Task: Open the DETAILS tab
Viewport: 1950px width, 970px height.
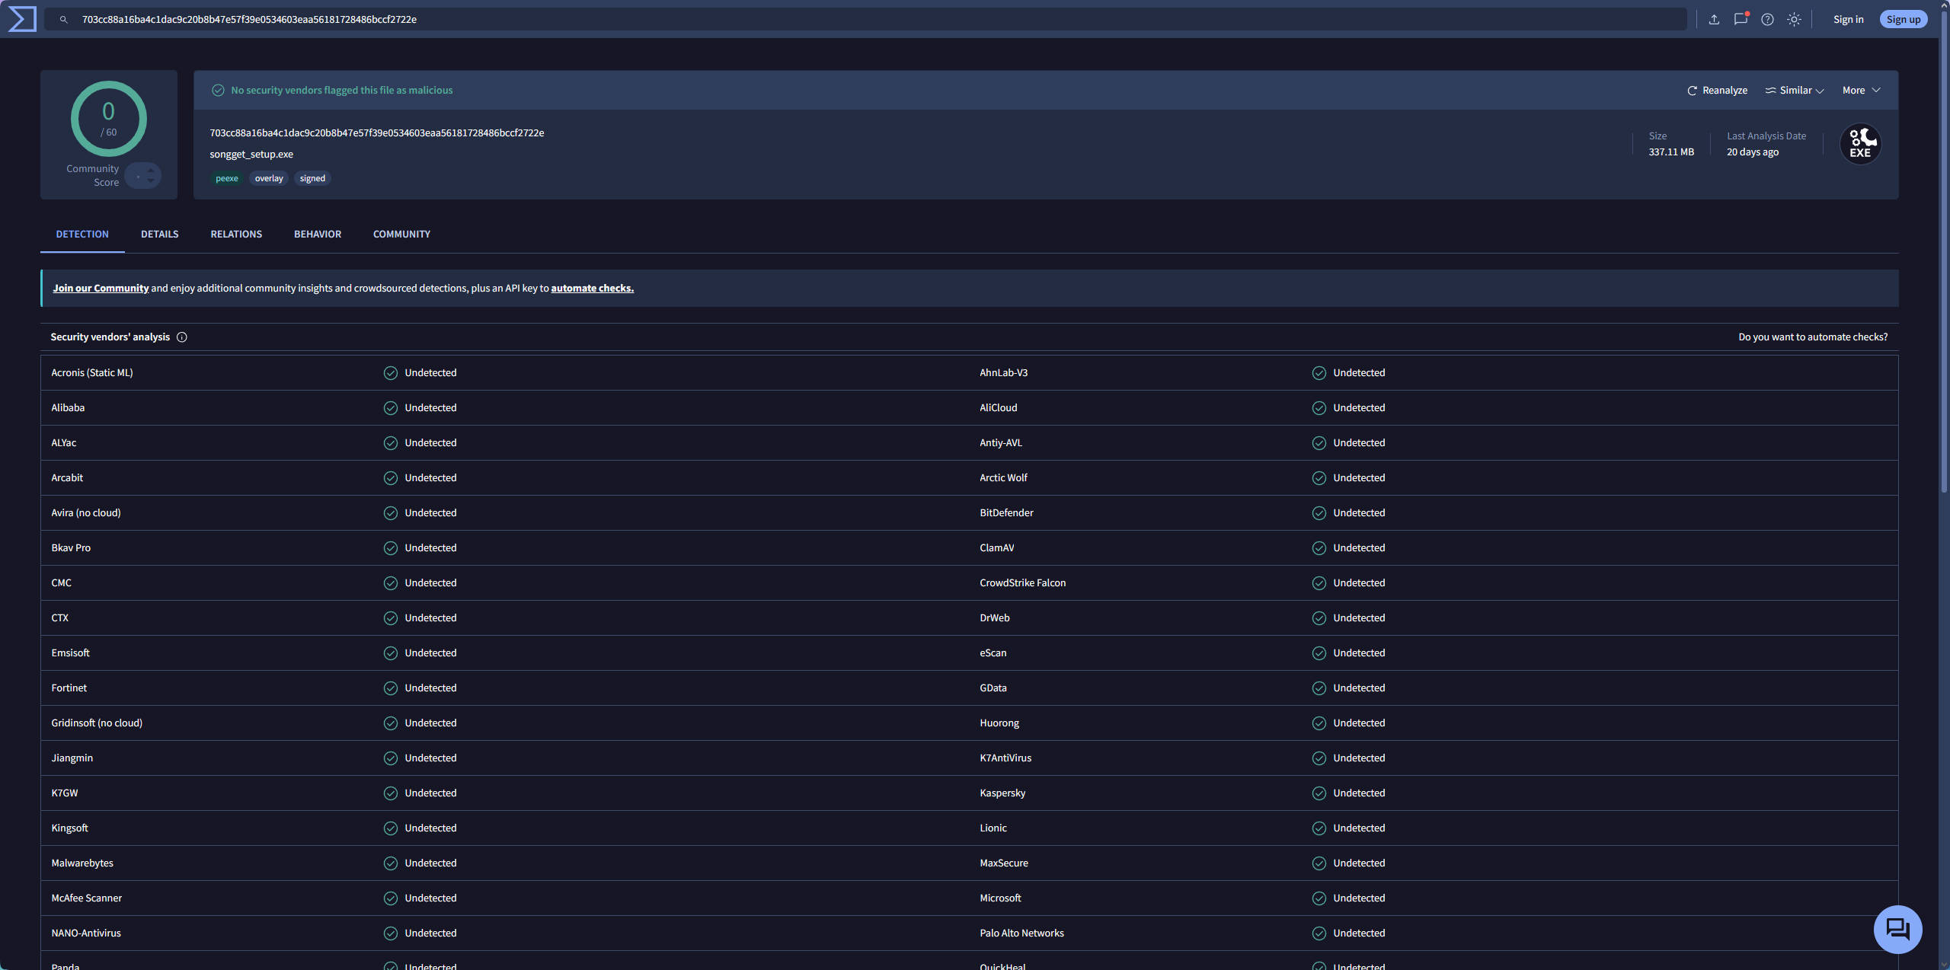Action: [160, 235]
